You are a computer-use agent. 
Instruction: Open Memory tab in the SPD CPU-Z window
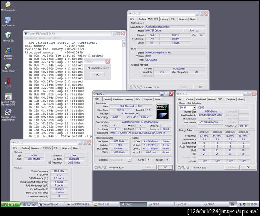[x=212, y=100]
